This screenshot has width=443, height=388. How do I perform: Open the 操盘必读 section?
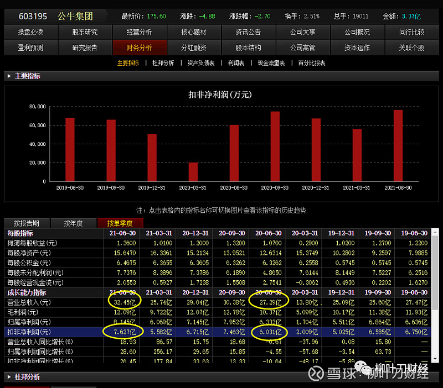tap(30, 32)
